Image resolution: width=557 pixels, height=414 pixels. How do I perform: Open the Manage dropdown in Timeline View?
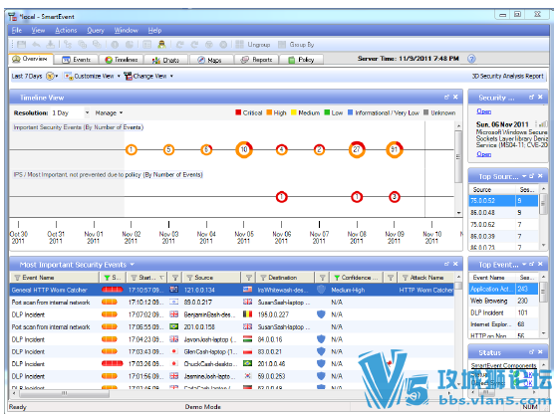click(109, 113)
